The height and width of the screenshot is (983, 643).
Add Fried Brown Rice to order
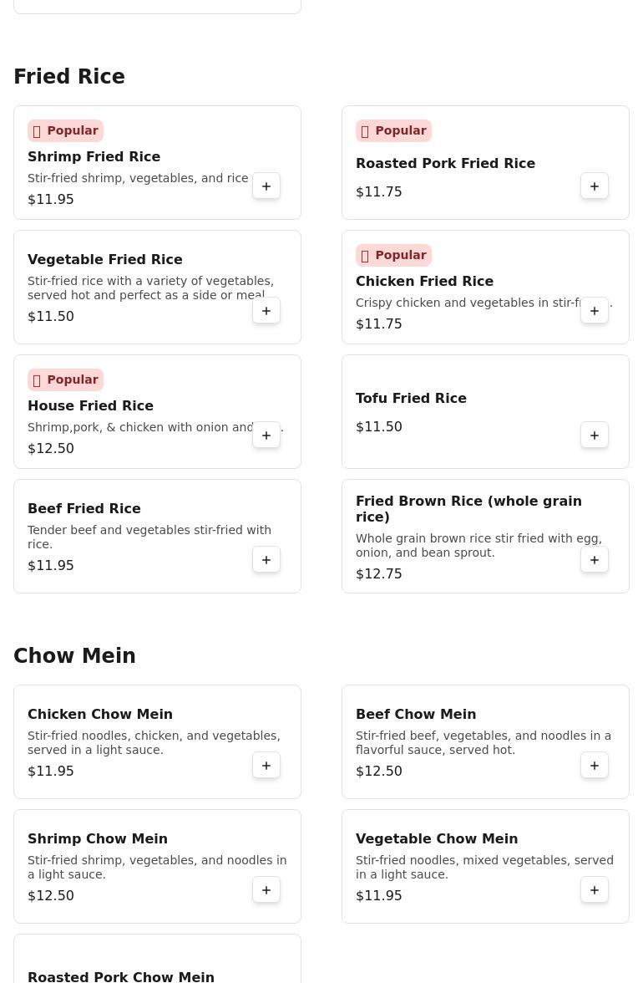595,560
